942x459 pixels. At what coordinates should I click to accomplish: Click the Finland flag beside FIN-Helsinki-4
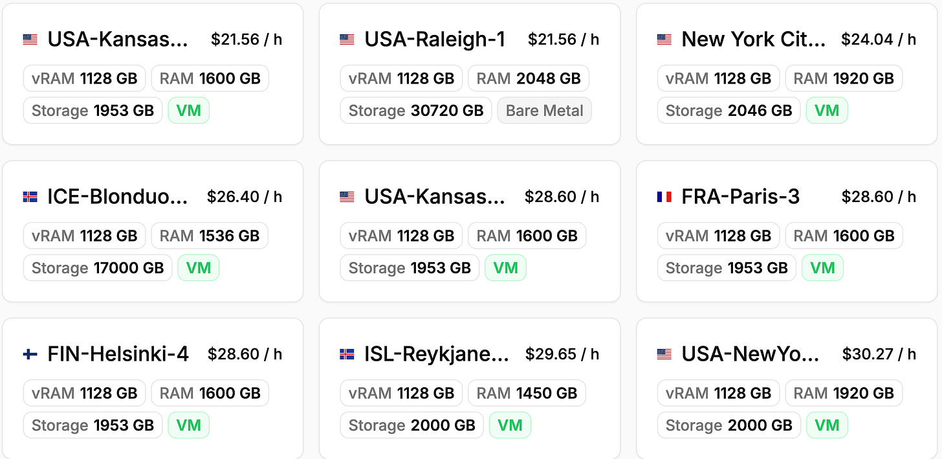point(30,354)
